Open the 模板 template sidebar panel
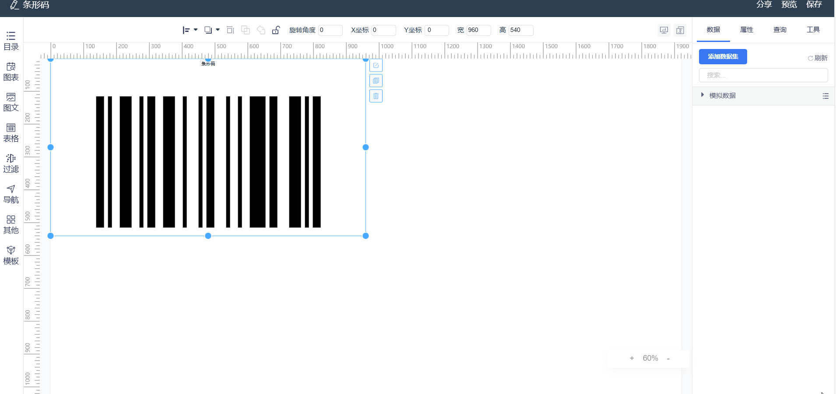 pyautogui.click(x=11, y=255)
